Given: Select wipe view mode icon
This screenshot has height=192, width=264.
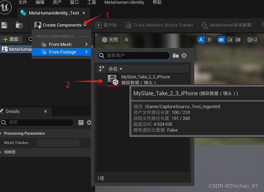Looking at the screenshot, I should coord(230,40).
